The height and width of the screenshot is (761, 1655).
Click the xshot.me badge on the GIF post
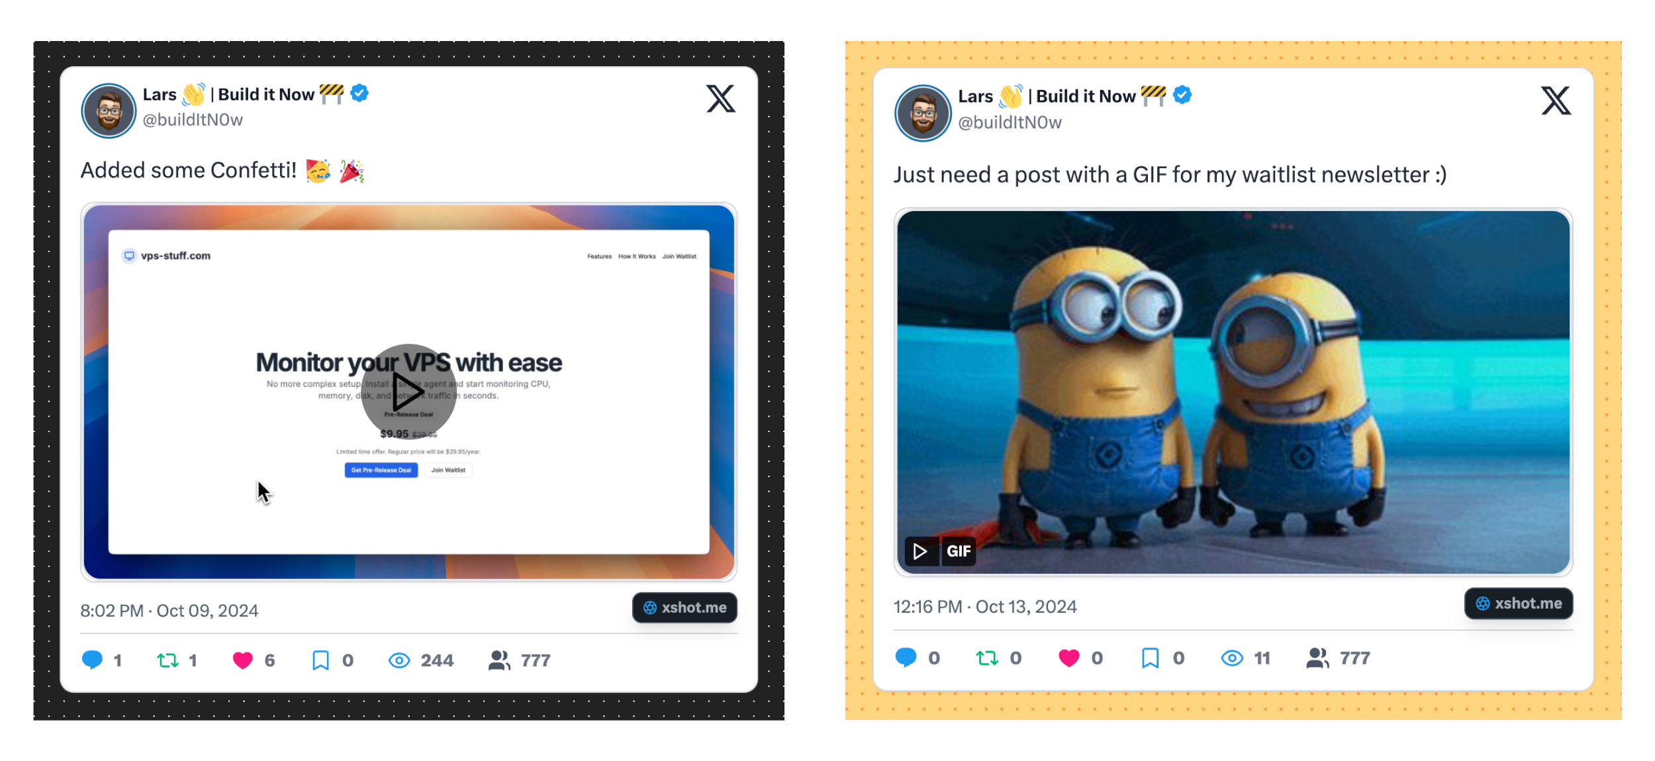point(1519,604)
